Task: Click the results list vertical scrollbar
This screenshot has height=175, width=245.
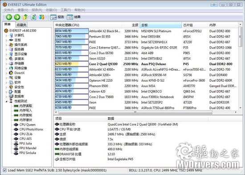Action: (x=240, y=37)
